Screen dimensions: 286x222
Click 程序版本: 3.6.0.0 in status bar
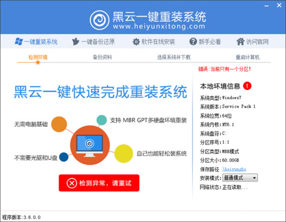(21, 217)
